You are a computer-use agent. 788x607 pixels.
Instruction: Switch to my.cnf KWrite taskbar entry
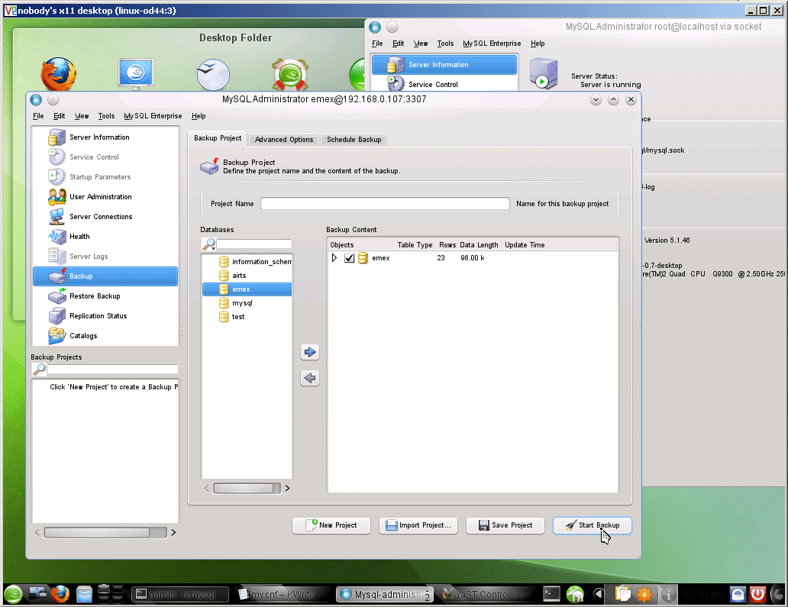pos(282,595)
